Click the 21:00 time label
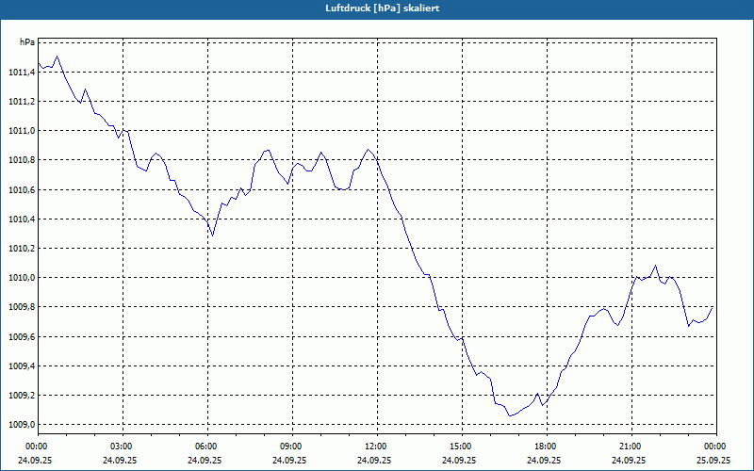The height and width of the screenshot is (471, 754). tap(631, 447)
